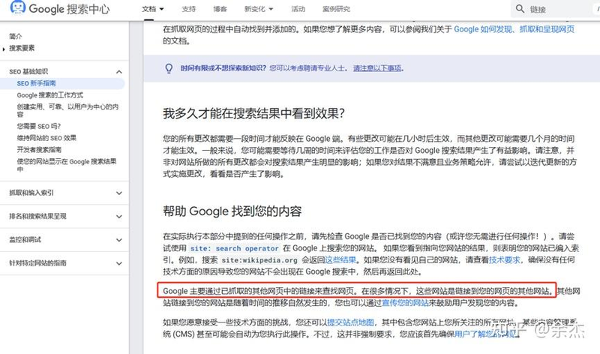Click the search magnifier icon
This screenshot has width=600, height=354.
point(520,9)
